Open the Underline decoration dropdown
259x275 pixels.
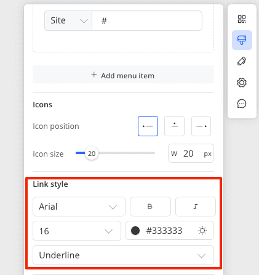point(123,255)
